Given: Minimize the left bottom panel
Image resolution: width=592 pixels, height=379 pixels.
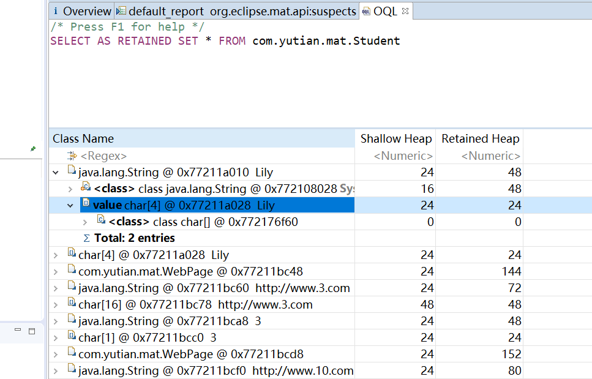Looking at the screenshot, I should tap(18, 331).
